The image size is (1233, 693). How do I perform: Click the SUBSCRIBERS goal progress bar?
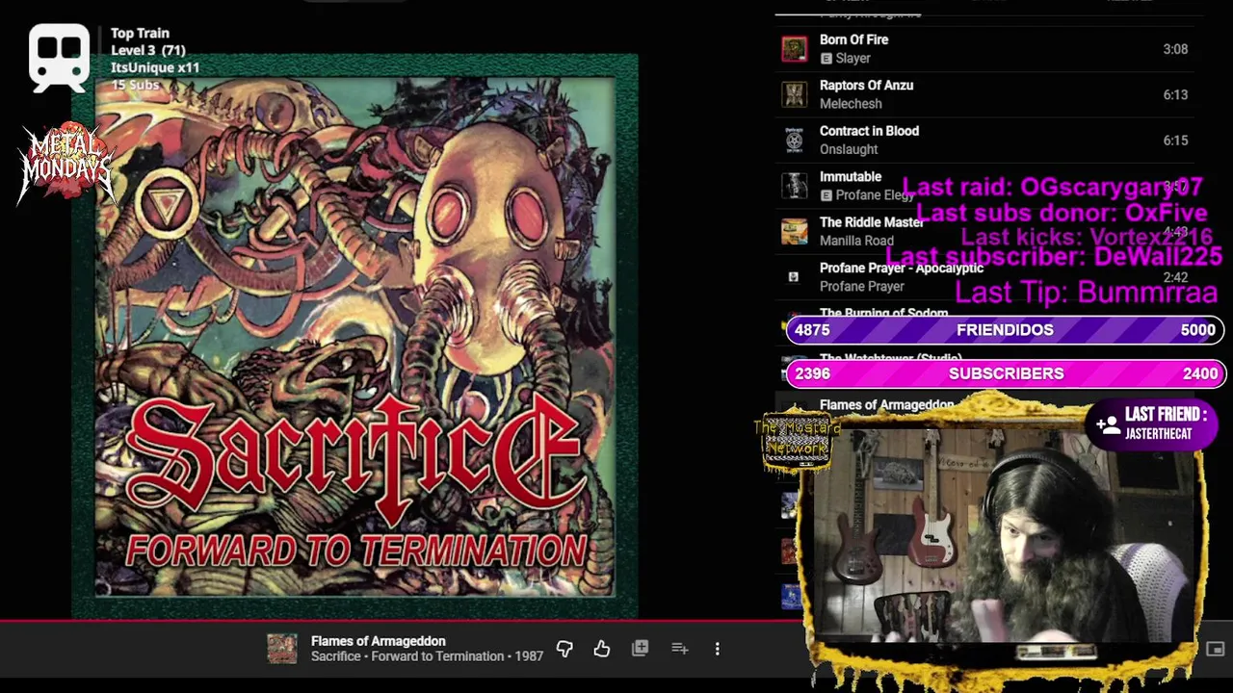point(1005,373)
